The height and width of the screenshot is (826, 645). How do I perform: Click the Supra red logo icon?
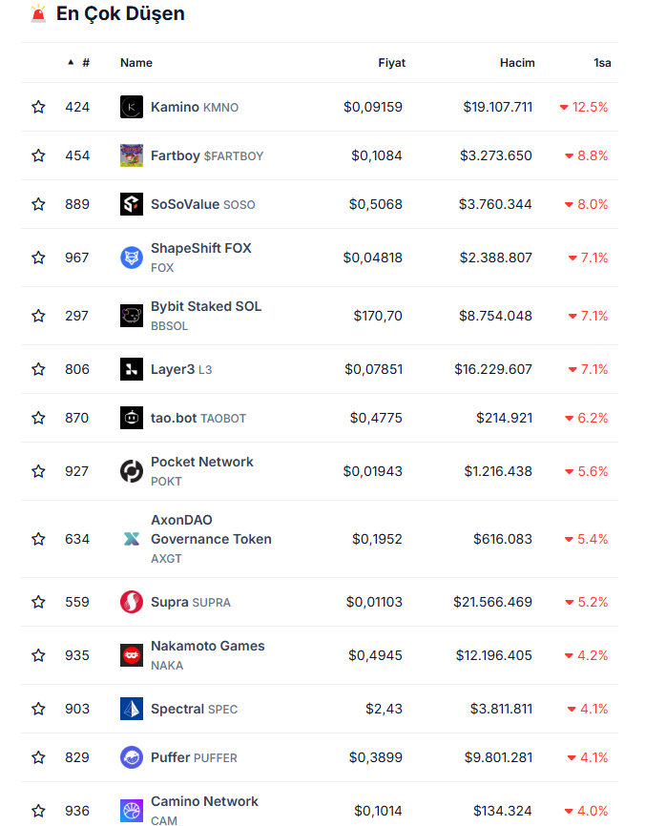tap(132, 602)
